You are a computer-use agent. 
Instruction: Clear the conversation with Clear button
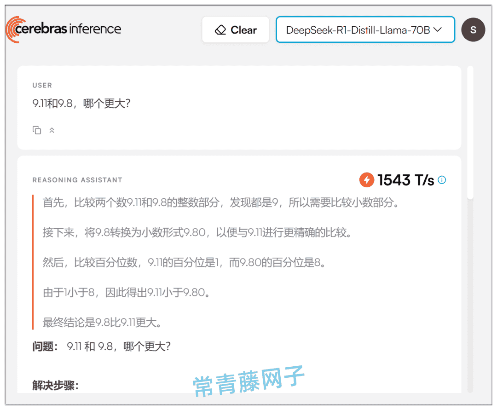(x=236, y=30)
